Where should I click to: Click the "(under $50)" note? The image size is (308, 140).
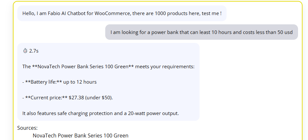pos(100,97)
